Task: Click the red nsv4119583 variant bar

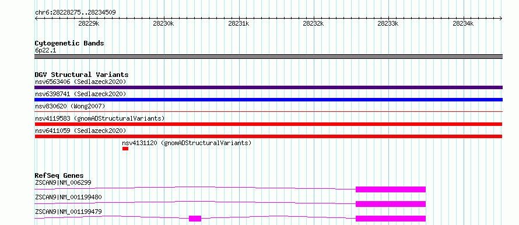Action: tap(268, 124)
